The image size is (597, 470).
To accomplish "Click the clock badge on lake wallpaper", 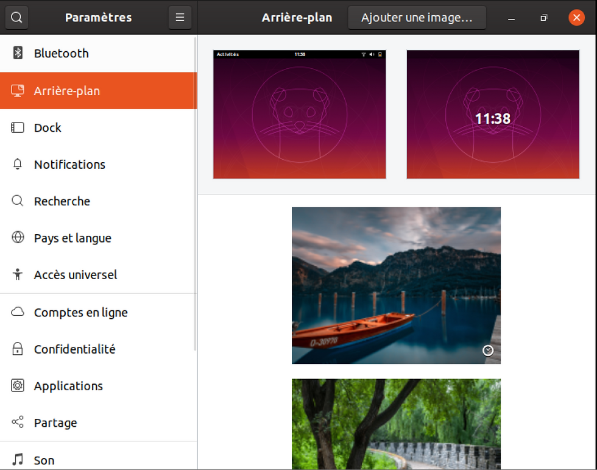I will 488,351.
